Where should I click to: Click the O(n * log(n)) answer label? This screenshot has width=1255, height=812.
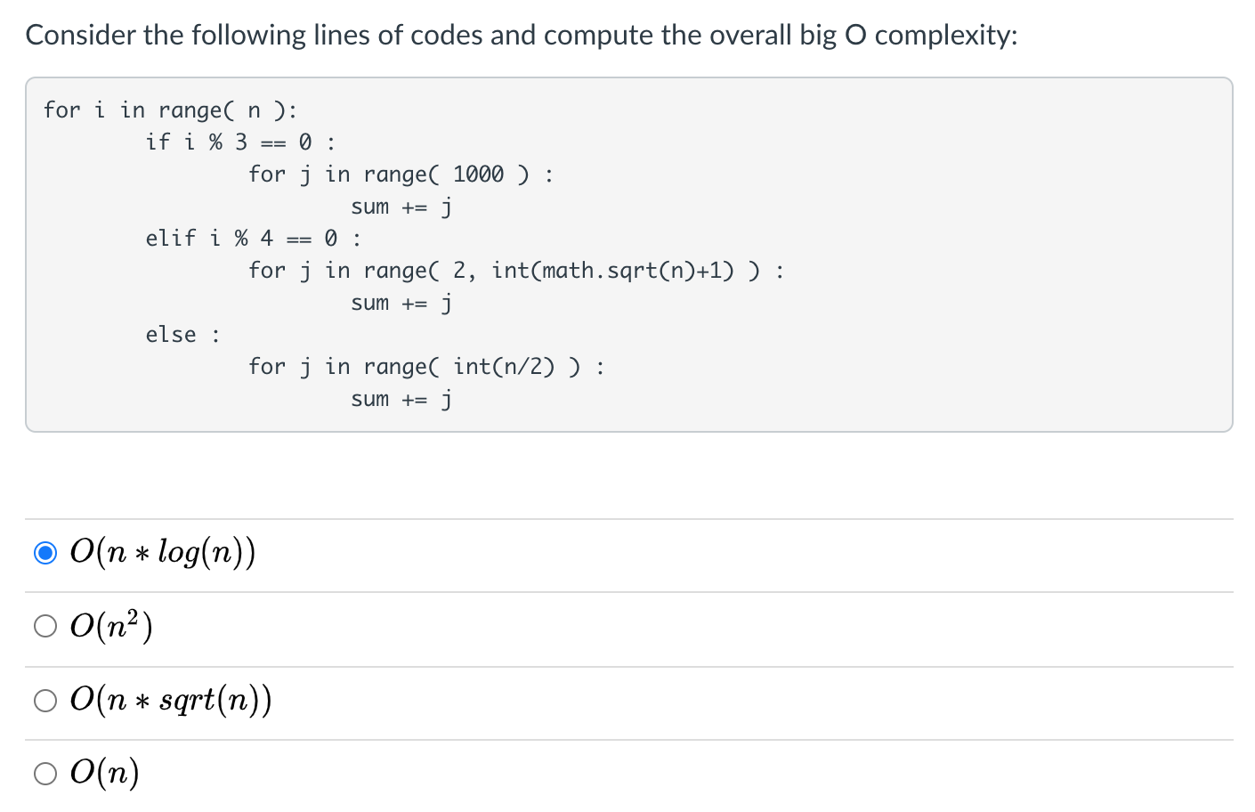(x=163, y=552)
